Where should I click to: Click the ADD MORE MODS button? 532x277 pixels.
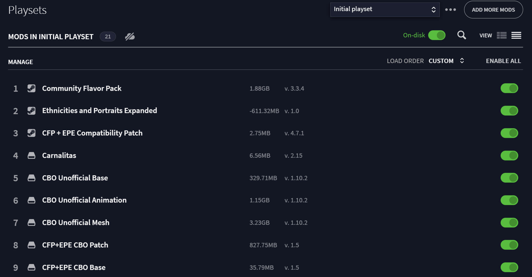(x=493, y=10)
